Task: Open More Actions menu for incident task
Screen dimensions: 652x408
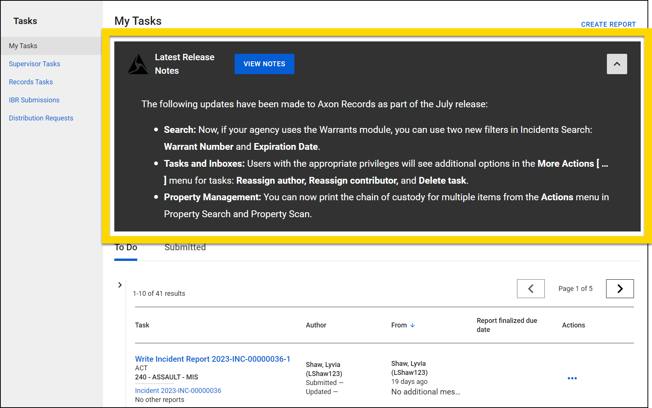Action: [x=572, y=378]
